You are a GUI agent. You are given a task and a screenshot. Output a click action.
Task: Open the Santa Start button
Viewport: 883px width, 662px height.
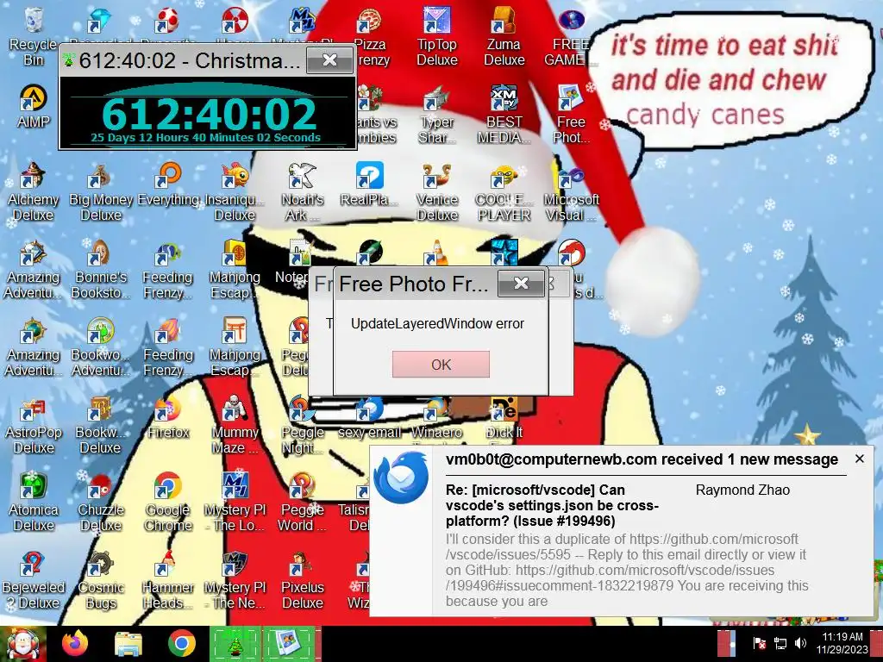click(x=23, y=644)
